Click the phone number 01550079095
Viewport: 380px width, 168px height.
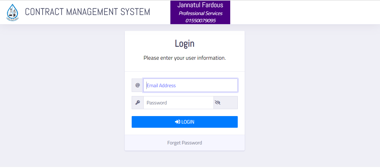200,21
